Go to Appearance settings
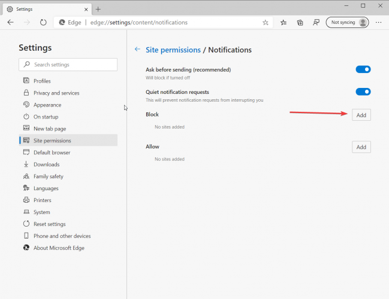The image size is (389, 299). point(47,105)
